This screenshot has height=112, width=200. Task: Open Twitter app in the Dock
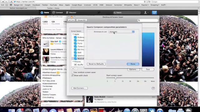coord(152,110)
